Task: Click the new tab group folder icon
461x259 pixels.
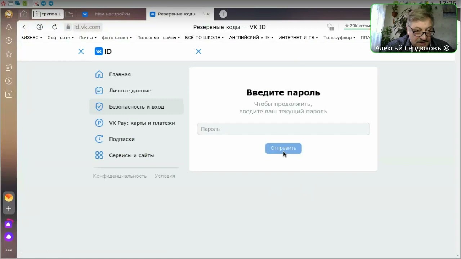Action: [x=69, y=14]
